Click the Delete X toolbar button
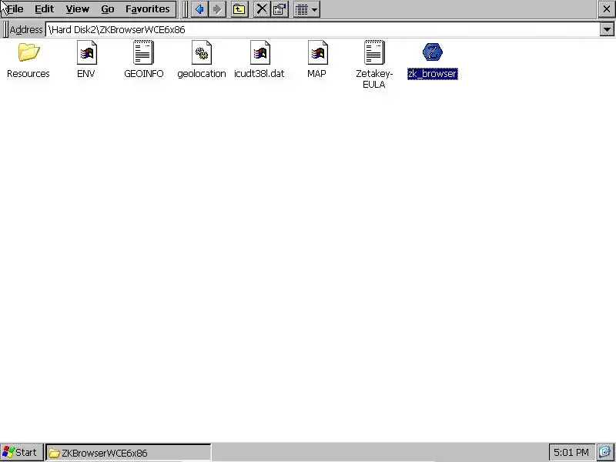 pyautogui.click(x=261, y=9)
